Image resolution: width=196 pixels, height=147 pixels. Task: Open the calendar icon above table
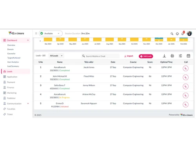pyautogui.click(x=188, y=56)
